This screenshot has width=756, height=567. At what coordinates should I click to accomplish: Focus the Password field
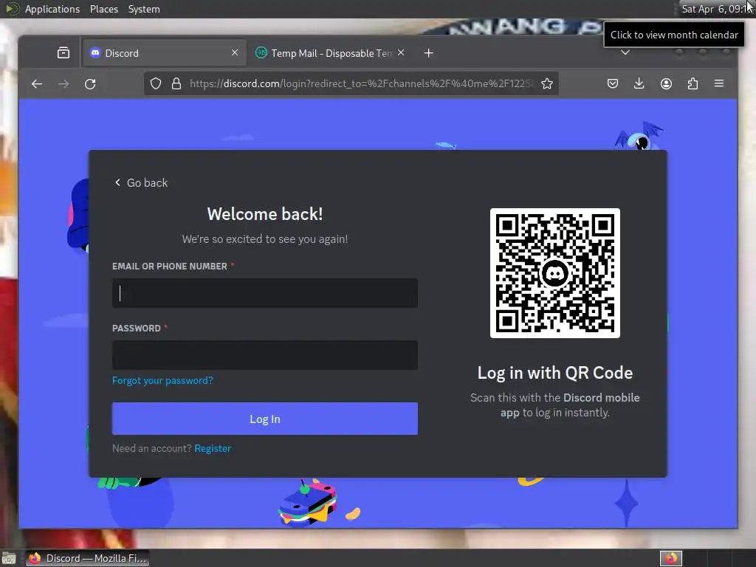pos(265,355)
